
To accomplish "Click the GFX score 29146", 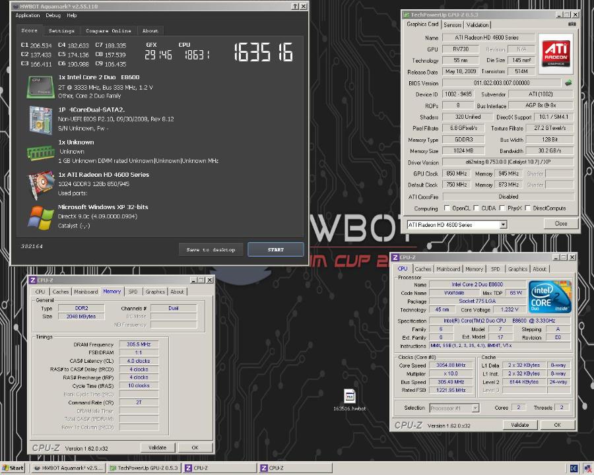I will [x=158, y=55].
